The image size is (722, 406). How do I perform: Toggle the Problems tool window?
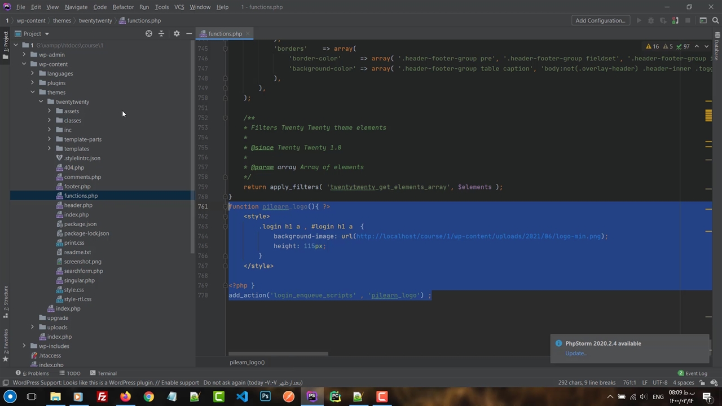coord(34,373)
